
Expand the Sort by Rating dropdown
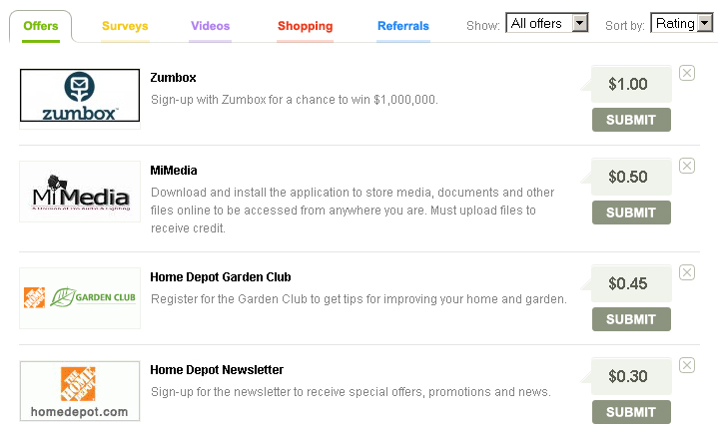tap(682, 23)
